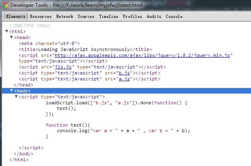Open the Resources tab

(41, 16)
